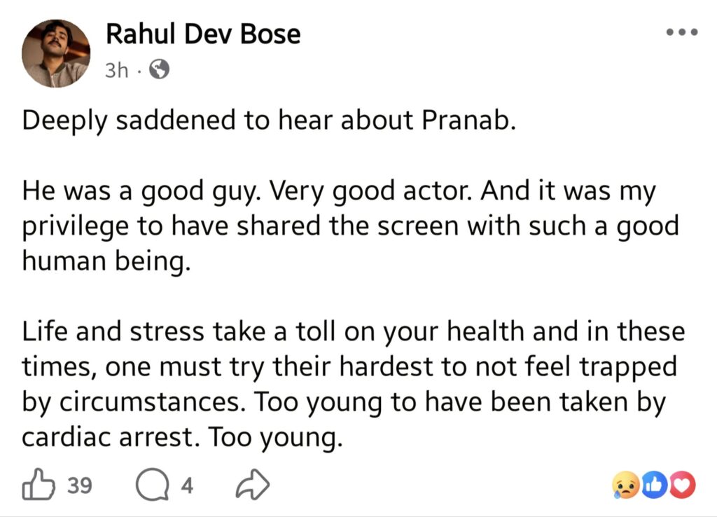
Task: Click the blue like reaction badge
Action: pyautogui.click(x=654, y=485)
